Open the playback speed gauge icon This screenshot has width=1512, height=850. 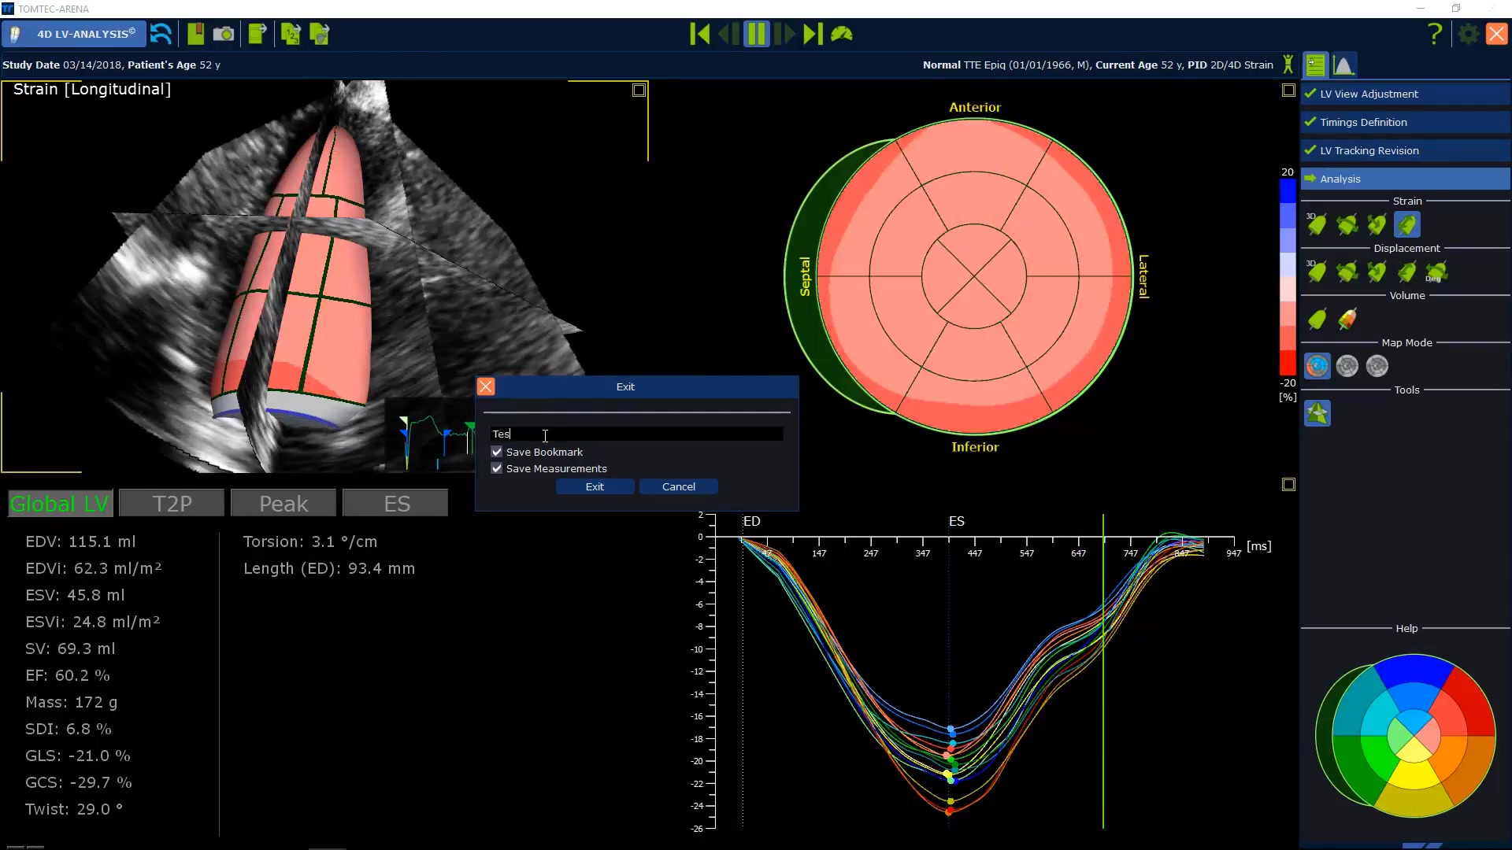point(841,34)
